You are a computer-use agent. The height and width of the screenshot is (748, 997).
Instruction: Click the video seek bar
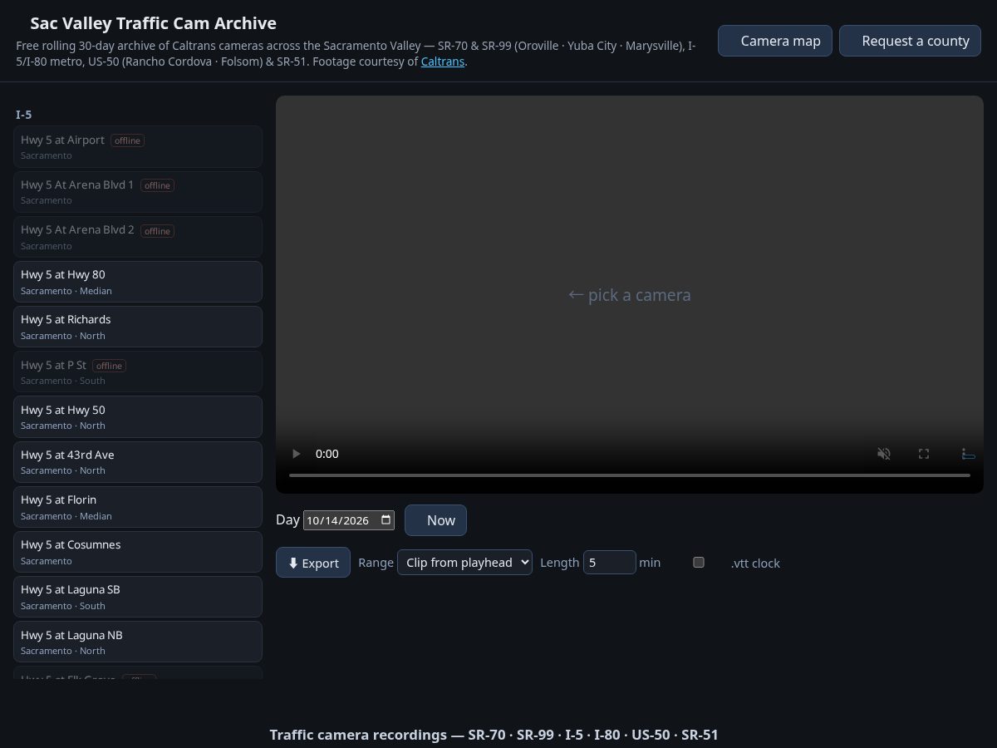tap(630, 475)
